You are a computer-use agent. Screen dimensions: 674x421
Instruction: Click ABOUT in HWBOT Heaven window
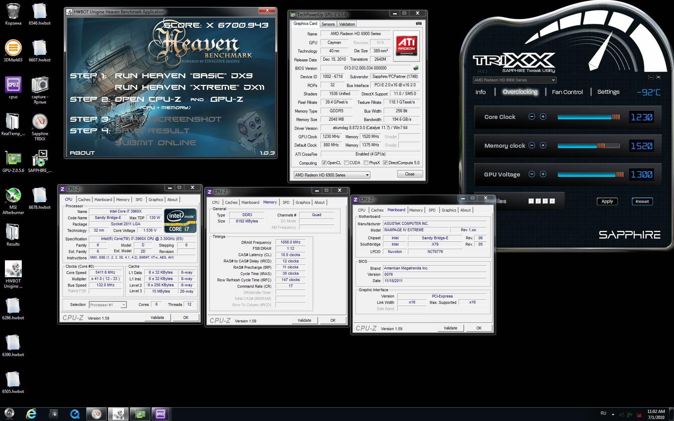(x=82, y=153)
